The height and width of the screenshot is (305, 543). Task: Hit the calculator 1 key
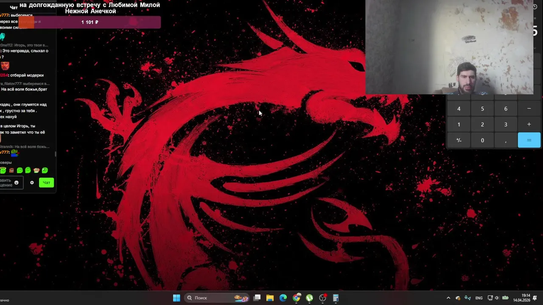pyautogui.click(x=459, y=125)
